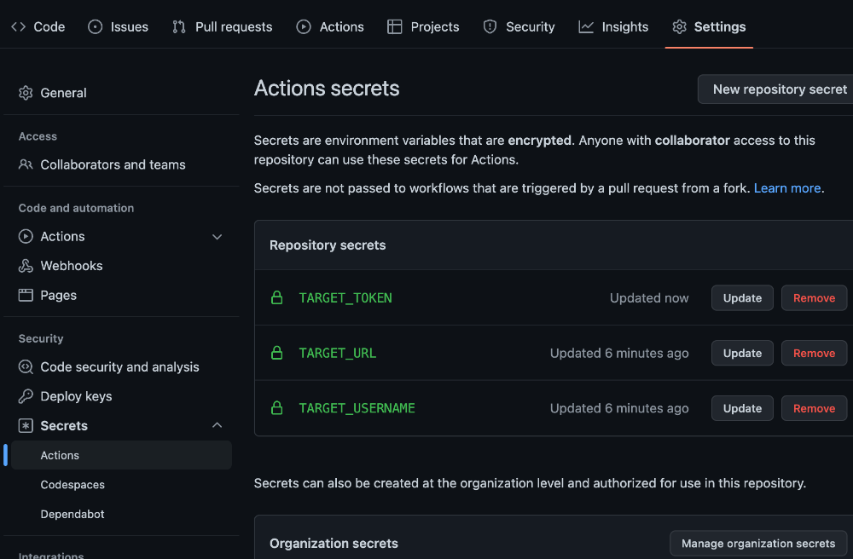The height and width of the screenshot is (559, 853).
Task: Switch to the Projects tab
Action: [423, 26]
